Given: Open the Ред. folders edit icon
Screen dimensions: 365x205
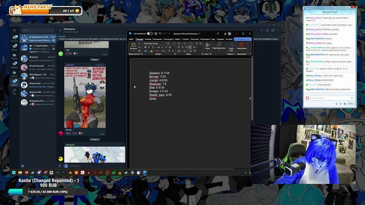Looking at the screenshot, I should [x=14, y=91].
